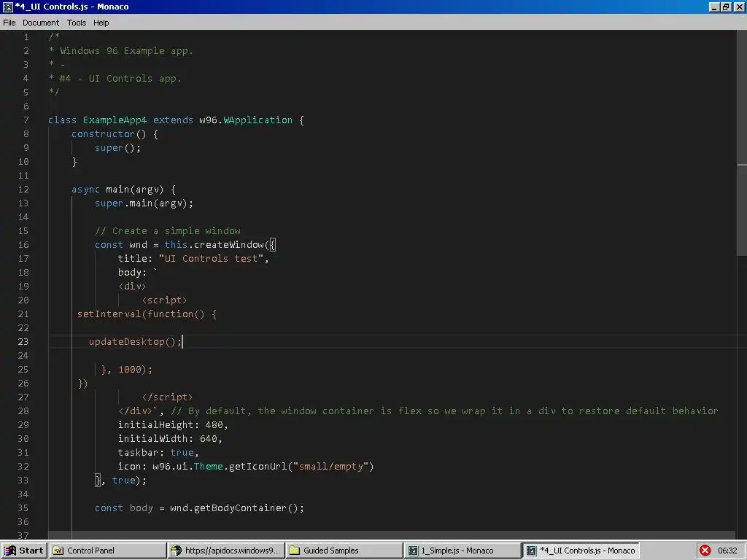Viewport: 747px width, 560px height.
Task: Click on 'getBodyContainer' on line 35
Action: (x=240, y=508)
